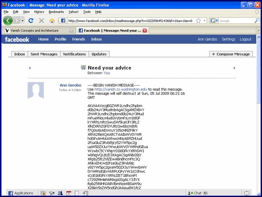Screen dimensions: 262x197
Task: Click the greyed Forward arrow button
Action: (17, 21)
